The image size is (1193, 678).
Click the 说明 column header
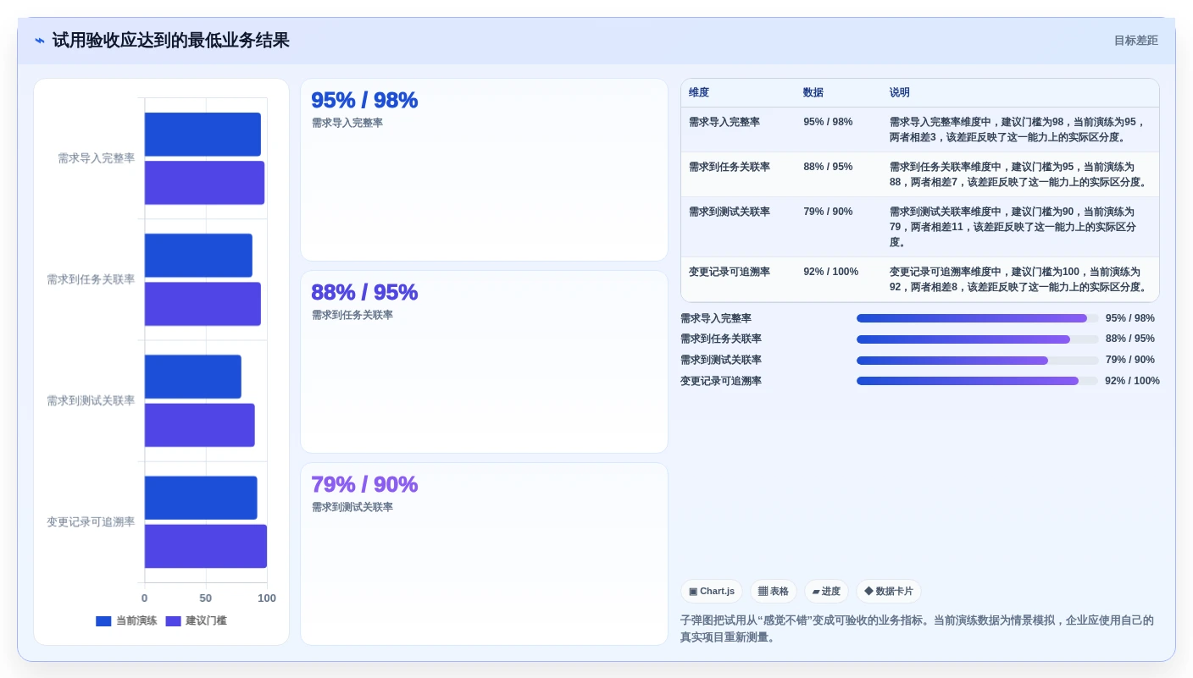click(x=900, y=93)
